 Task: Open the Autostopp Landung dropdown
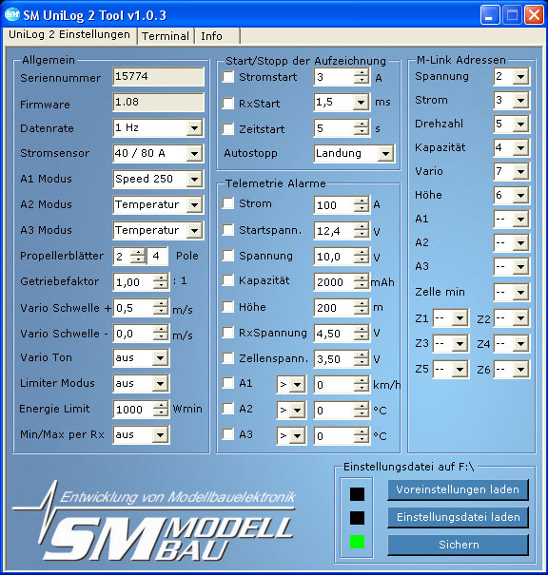[x=385, y=153]
